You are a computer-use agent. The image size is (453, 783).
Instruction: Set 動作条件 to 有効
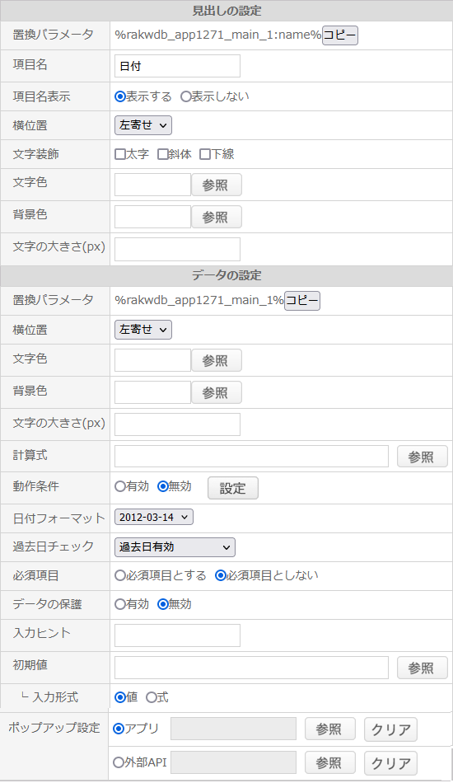click(x=120, y=486)
